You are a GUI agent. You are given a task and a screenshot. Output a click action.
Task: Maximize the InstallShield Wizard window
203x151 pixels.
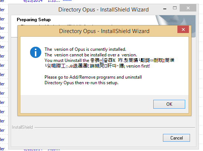[x=175, y=8]
